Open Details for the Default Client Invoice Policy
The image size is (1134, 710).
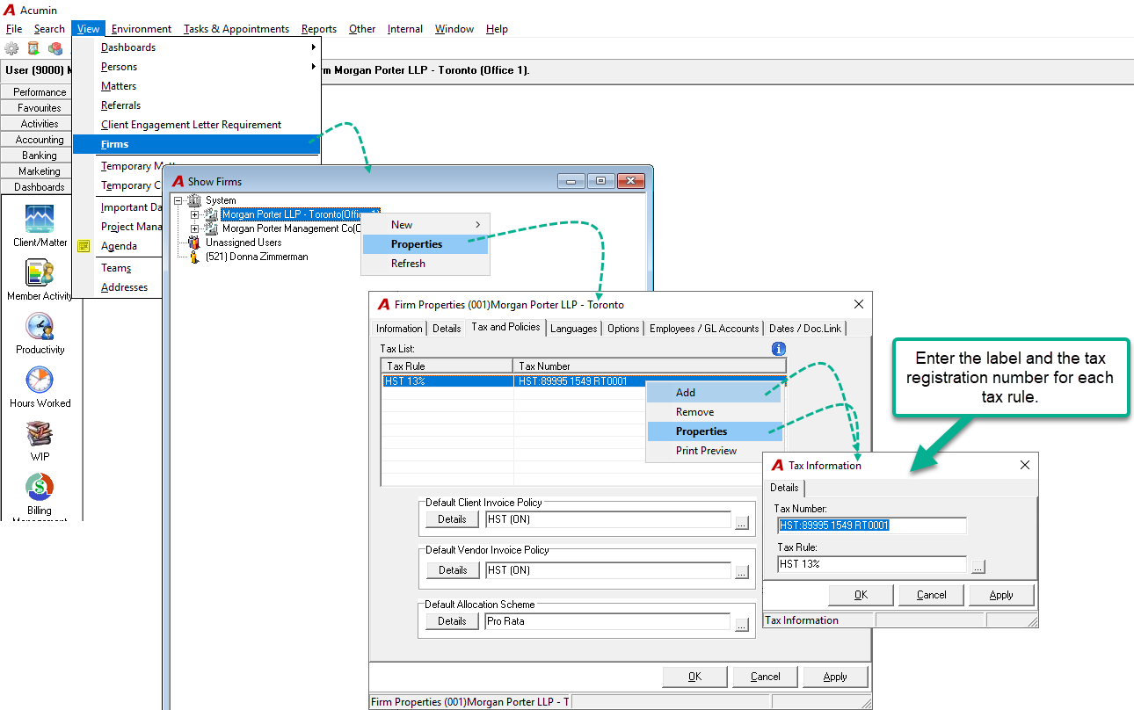452,519
